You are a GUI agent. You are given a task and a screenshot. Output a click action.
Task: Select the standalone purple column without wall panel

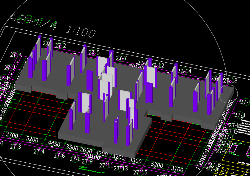pos(90,81)
